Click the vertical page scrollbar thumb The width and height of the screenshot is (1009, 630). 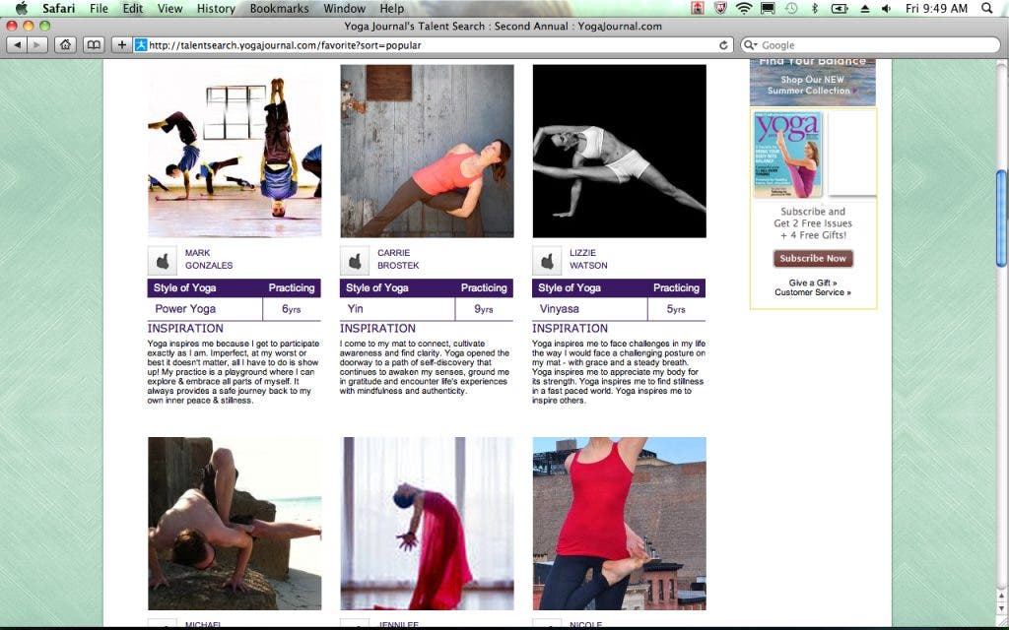pyautogui.click(x=1001, y=218)
